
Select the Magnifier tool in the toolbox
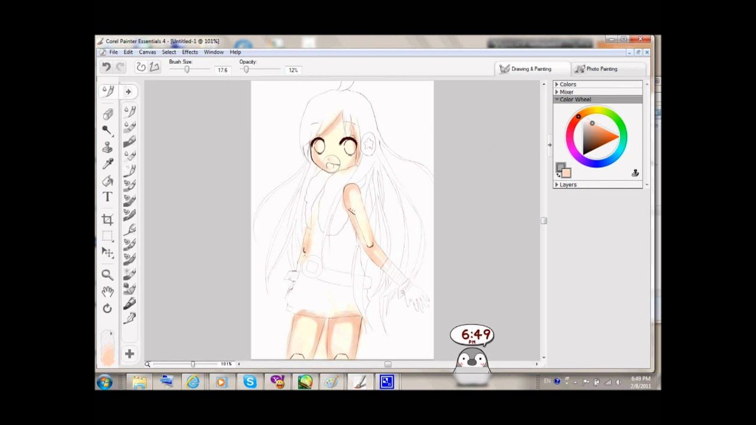(107, 274)
